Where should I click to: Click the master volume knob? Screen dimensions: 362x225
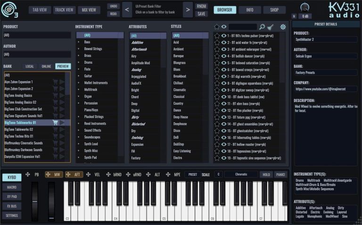coord(305,7)
